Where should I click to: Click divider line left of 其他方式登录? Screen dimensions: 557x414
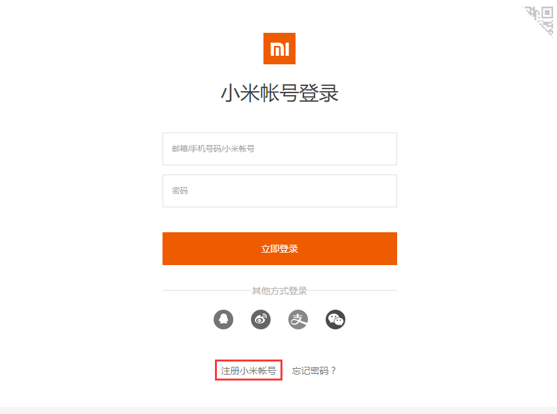(207, 290)
